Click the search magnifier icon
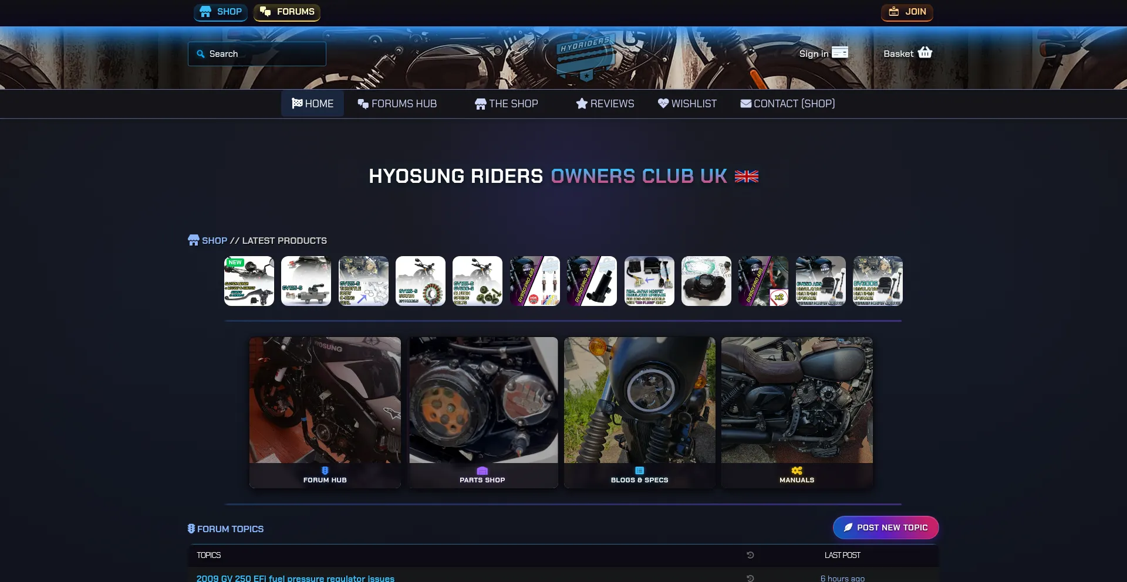 point(201,54)
